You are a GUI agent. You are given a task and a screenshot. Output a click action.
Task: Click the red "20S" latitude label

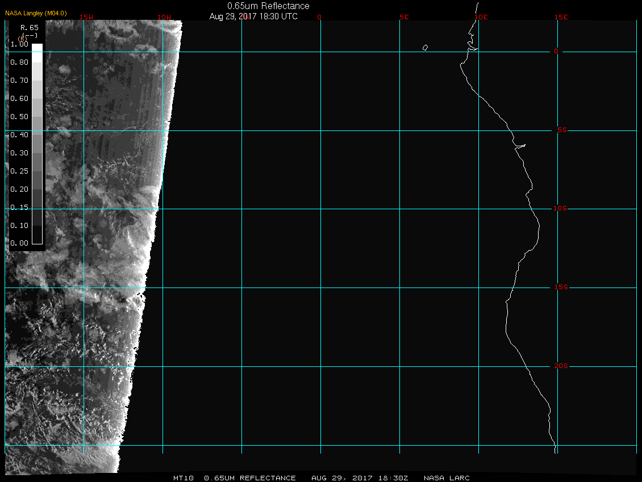pyautogui.click(x=561, y=366)
